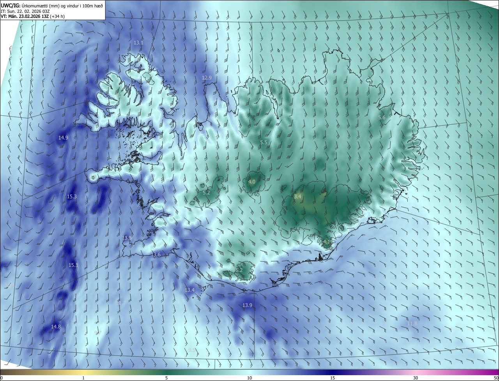Click the 4.0 value on Hofsjökull glacier
The height and width of the screenshot is (381, 499).
(x=252, y=182)
